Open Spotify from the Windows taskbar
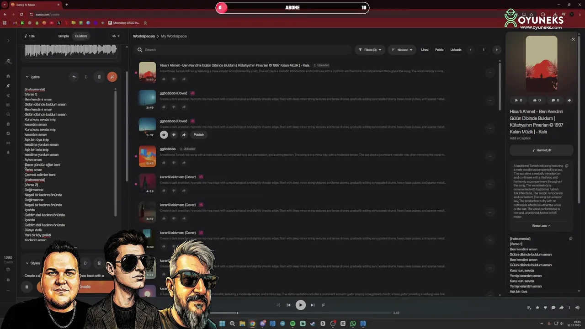Image resolution: width=585 pixels, height=329 pixels. click(292, 324)
